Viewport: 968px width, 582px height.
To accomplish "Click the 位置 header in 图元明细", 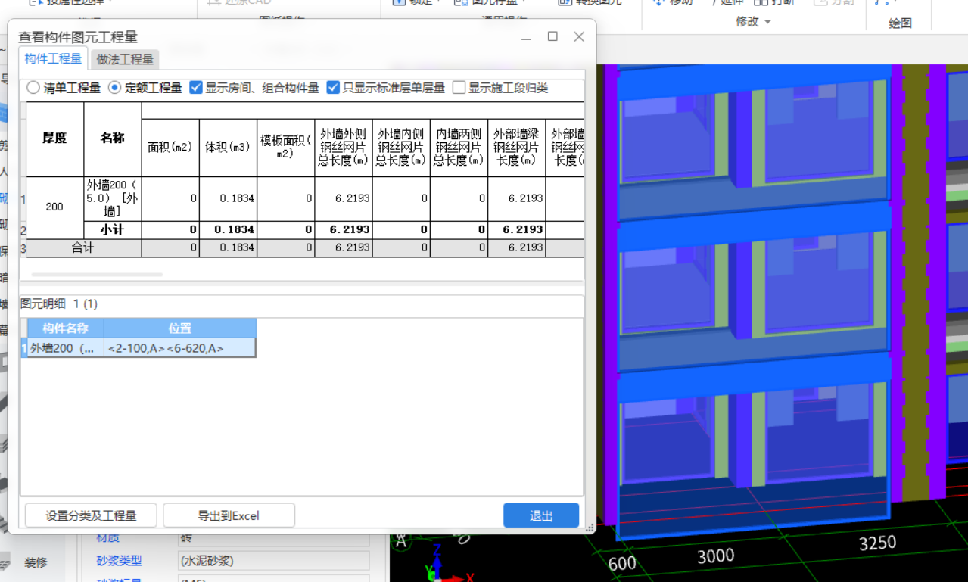I will (180, 328).
